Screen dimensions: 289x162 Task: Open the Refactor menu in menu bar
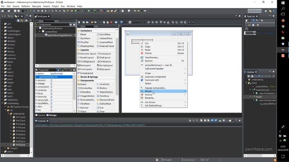tap(26, 6)
